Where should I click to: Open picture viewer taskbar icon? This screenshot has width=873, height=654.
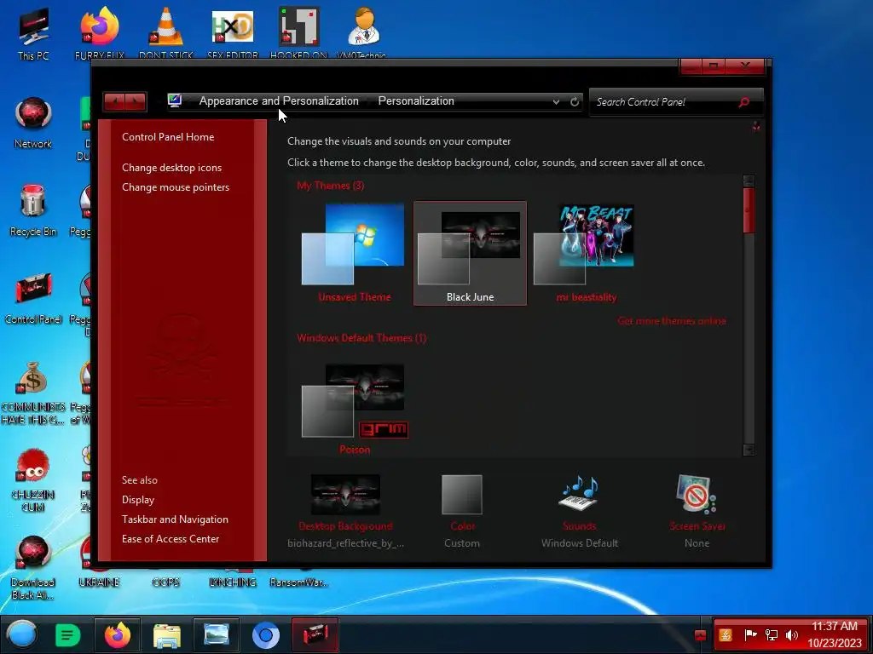pyautogui.click(x=217, y=634)
